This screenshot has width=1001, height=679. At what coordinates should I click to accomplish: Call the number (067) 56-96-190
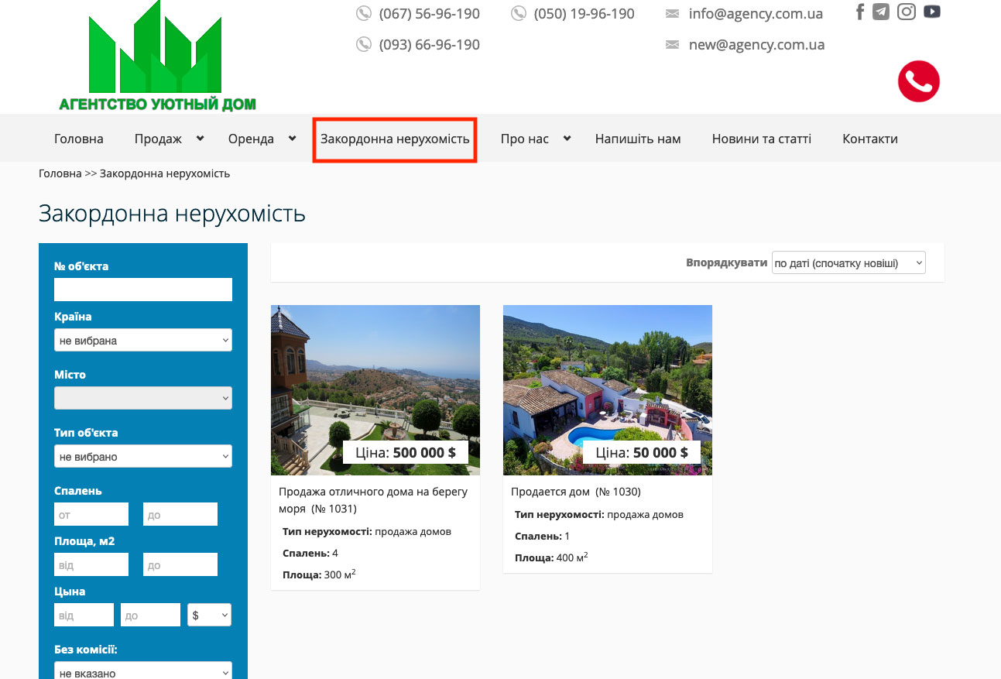pyautogui.click(x=430, y=14)
